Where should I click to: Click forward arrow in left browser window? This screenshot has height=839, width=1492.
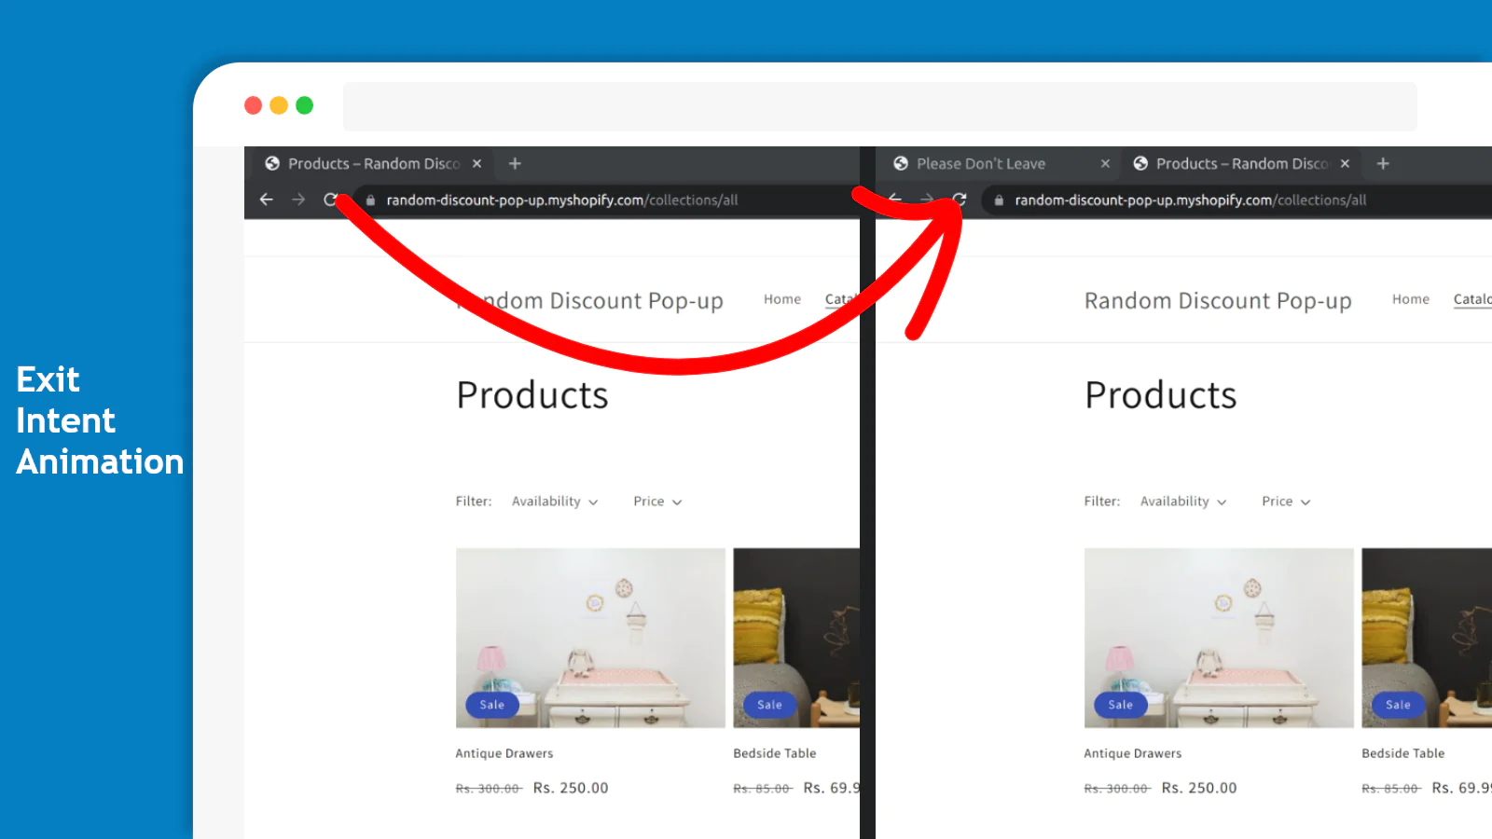click(298, 199)
